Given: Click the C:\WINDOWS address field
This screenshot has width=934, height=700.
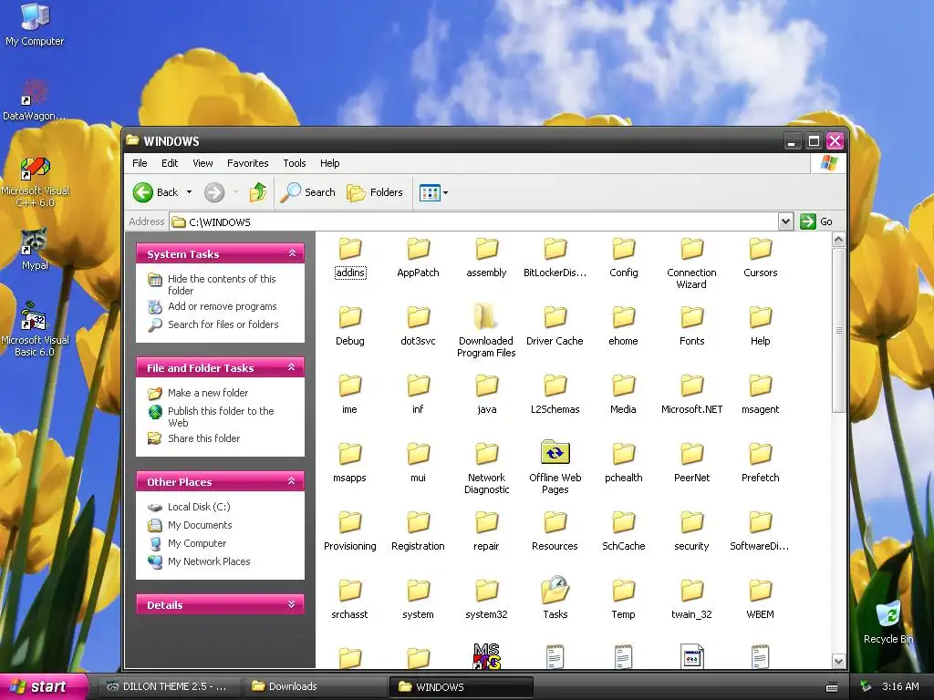Looking at the screenshot, I should (x=473, y=222).
